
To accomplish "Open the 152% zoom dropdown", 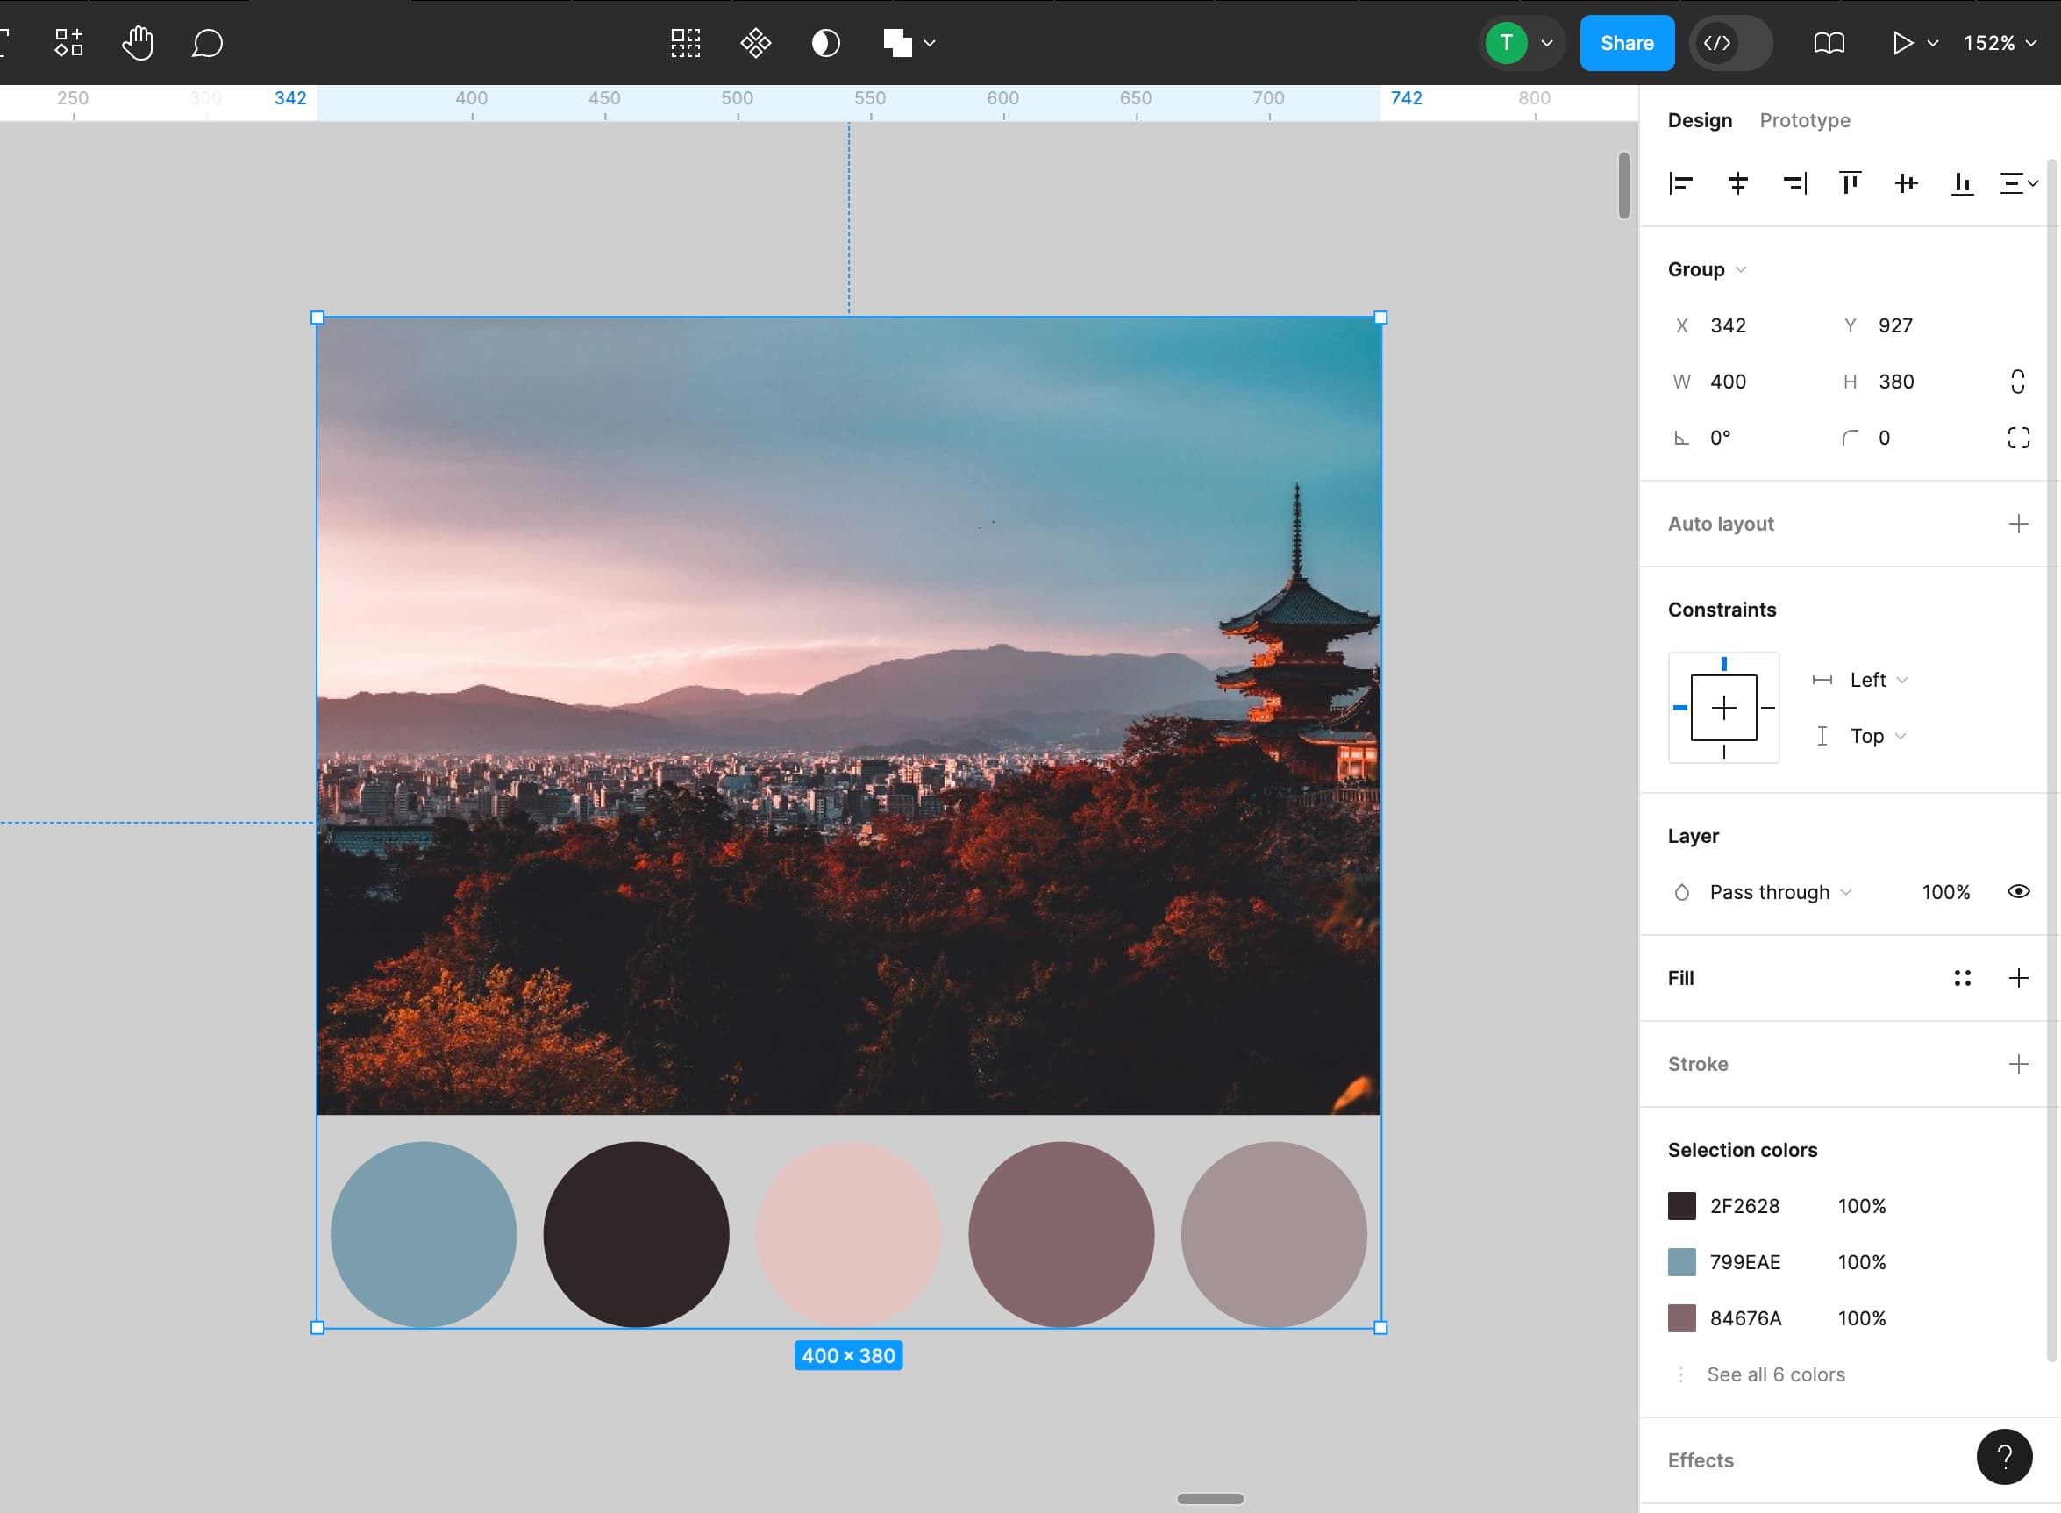I will 2000,43.
